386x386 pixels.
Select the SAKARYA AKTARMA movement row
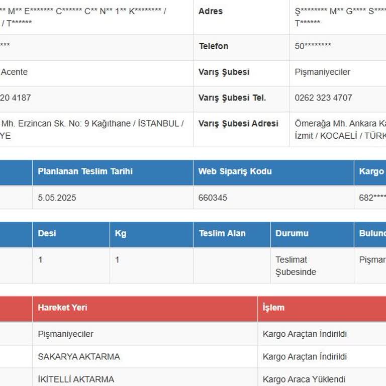[x=79, y=357]
